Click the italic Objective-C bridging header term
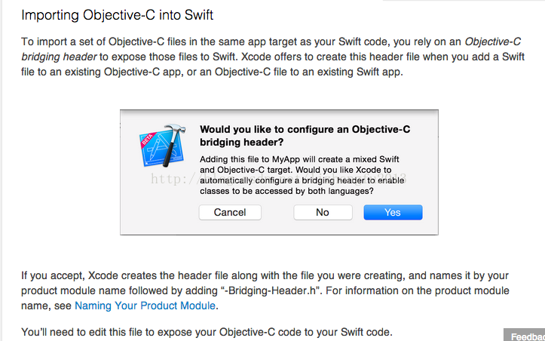 (x=271, y=49)
